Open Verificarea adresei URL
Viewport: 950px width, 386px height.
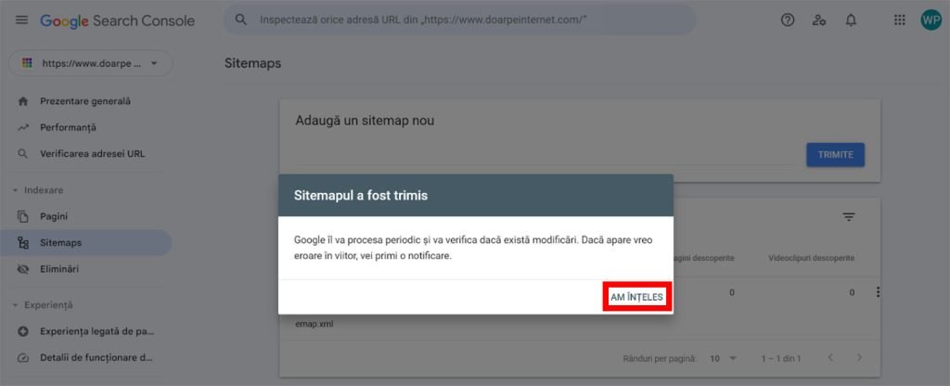pyautogui.click(x=93, y=154)
